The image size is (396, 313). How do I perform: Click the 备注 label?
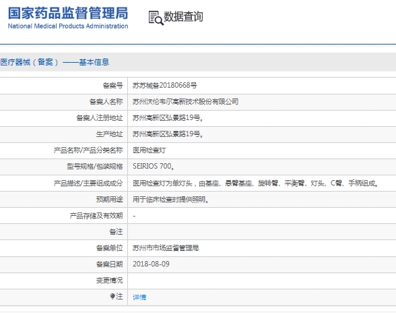(116, 232)
